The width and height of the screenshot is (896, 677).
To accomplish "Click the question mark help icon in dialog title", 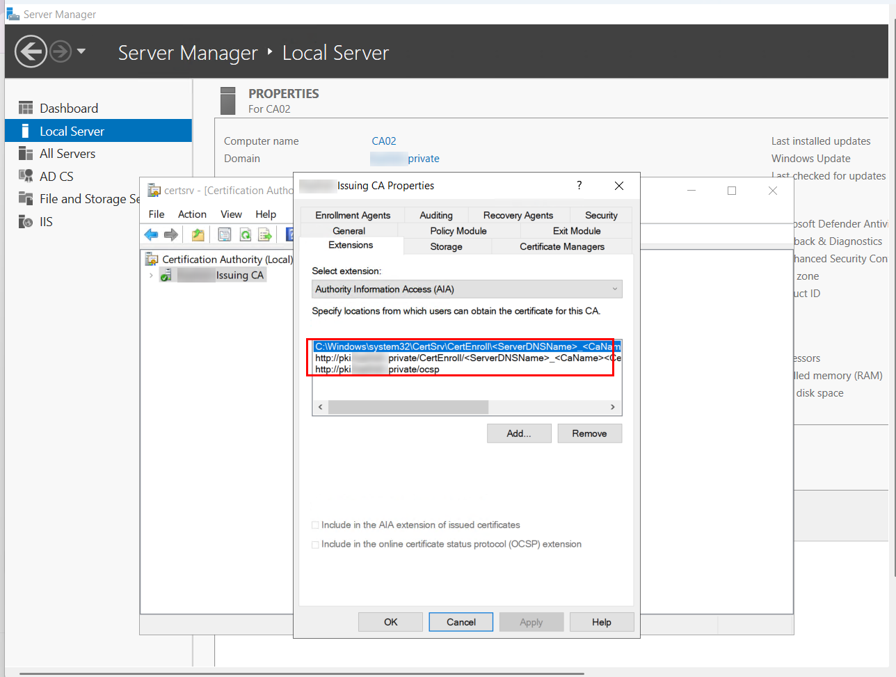I will coord(579,186).
